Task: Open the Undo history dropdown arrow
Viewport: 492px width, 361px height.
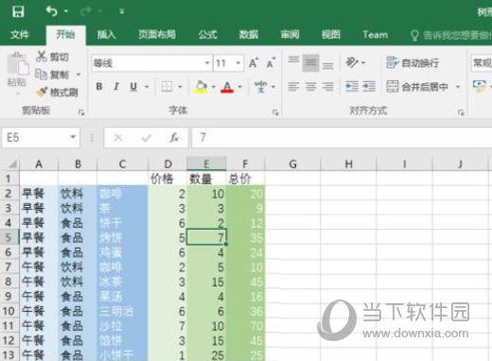Action: point(66,11)
